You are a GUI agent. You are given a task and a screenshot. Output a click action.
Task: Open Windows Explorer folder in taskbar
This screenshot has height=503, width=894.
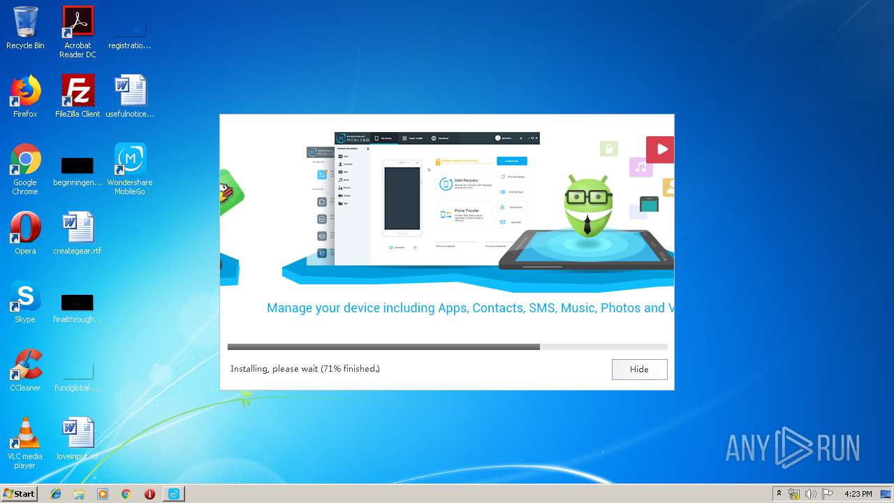click(79, 494)
